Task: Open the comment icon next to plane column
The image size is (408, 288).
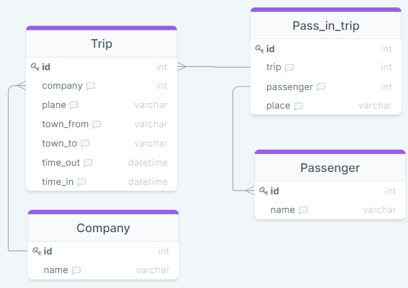Action: tap(74, 105)
